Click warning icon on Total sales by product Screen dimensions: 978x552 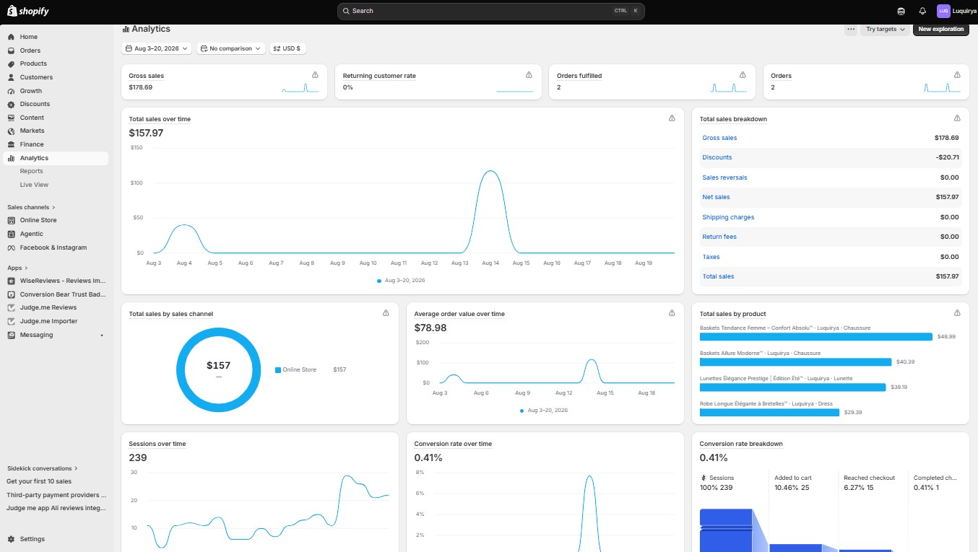pos(957,313)
